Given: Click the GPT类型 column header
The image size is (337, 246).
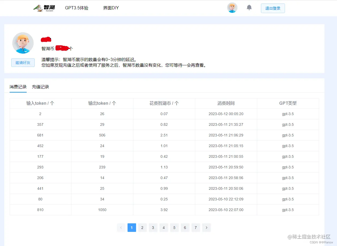Looking at the screenshot, I should coord(288,103).
